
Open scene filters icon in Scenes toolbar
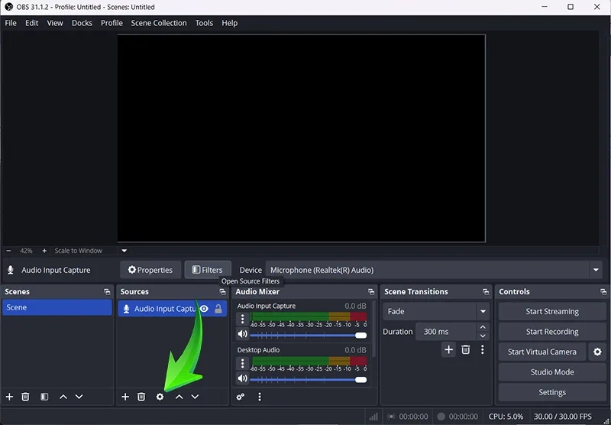tap(44, 397)
